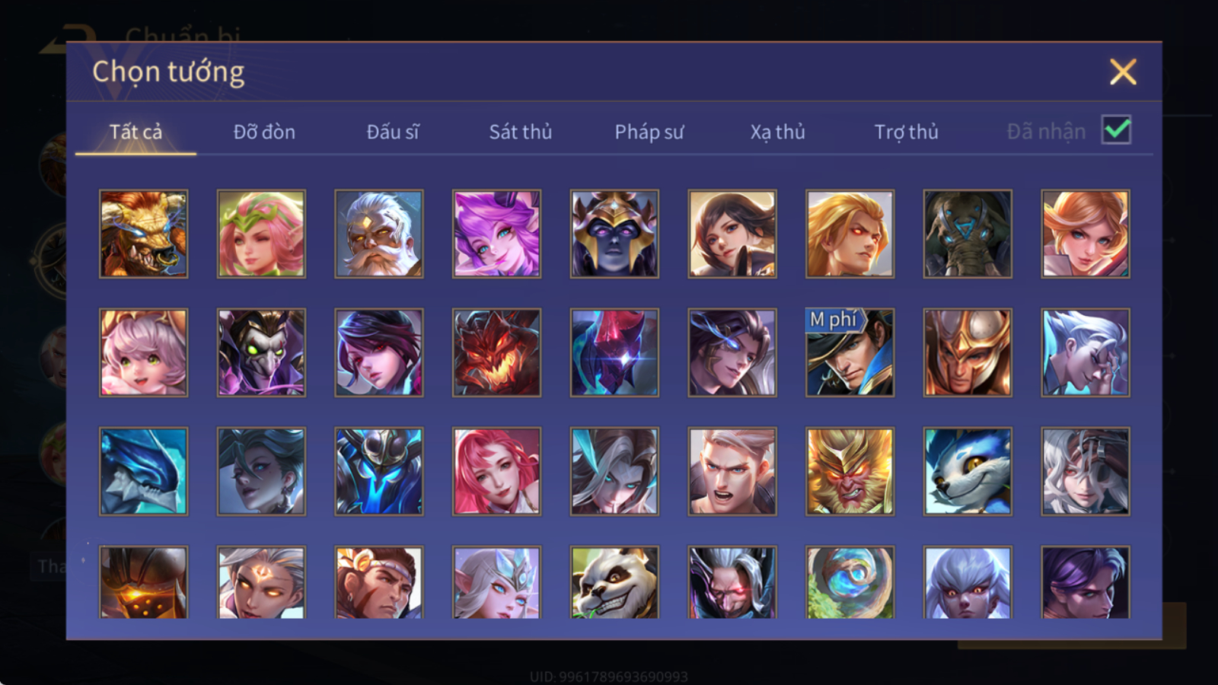The width and height of the screenshot is (1218, 685).
Task: Select the purple-haired fox girl hero
Action: point(496,234)
